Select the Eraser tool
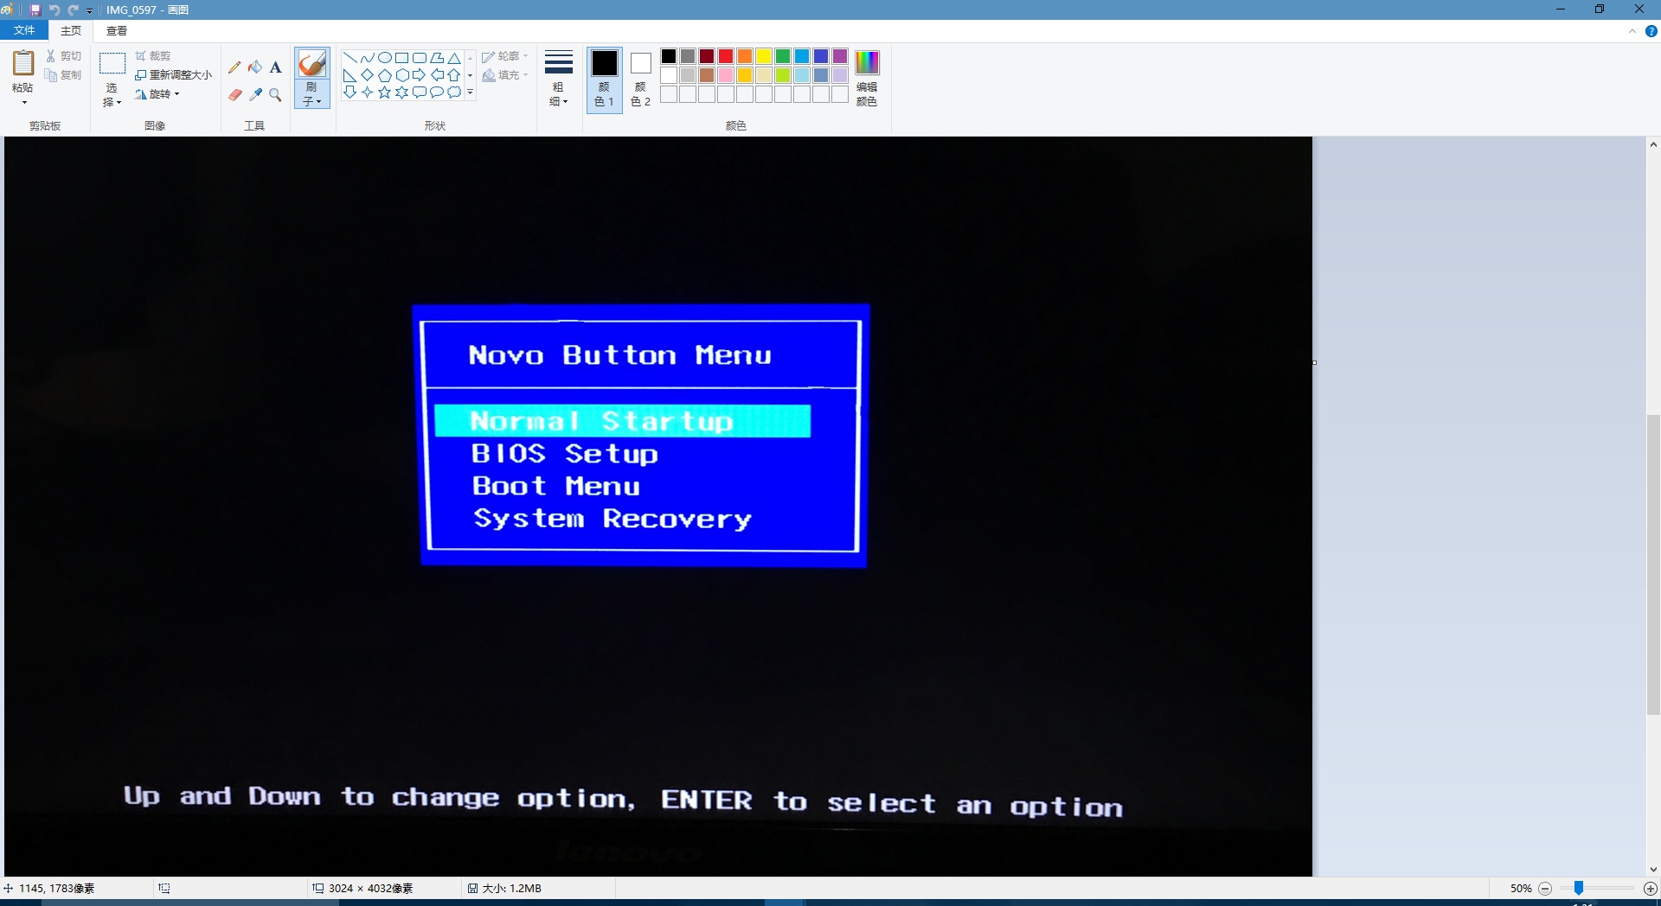The height and width of the screenshot is (906, 1661). tap(234, 95)
